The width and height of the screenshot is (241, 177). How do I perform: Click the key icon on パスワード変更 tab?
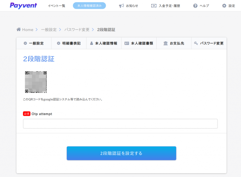click(x=196, y=43)
